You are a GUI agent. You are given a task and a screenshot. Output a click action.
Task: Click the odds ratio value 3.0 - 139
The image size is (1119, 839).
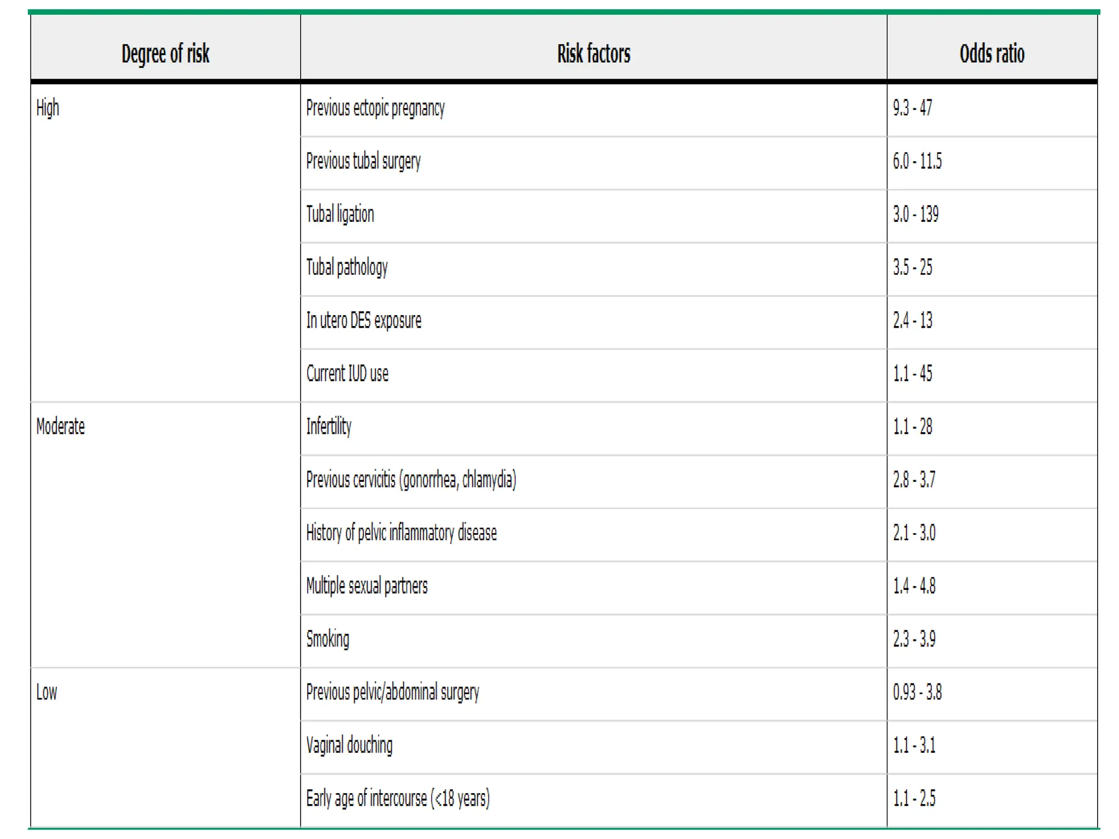coord(916,214)
